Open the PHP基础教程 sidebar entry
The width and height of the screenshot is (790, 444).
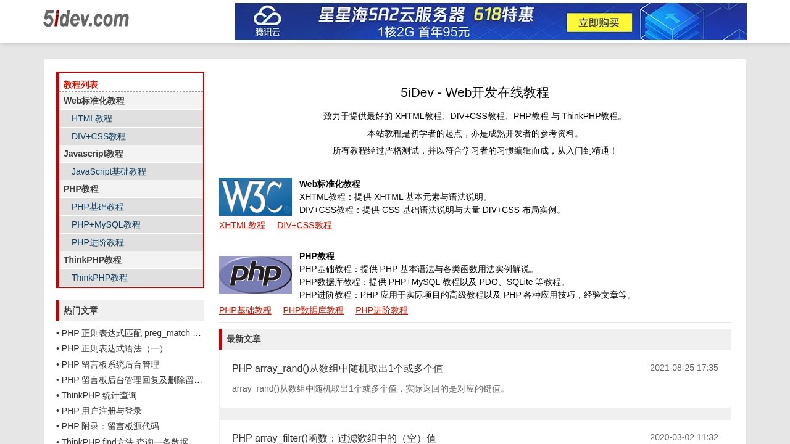pos(97,207)
